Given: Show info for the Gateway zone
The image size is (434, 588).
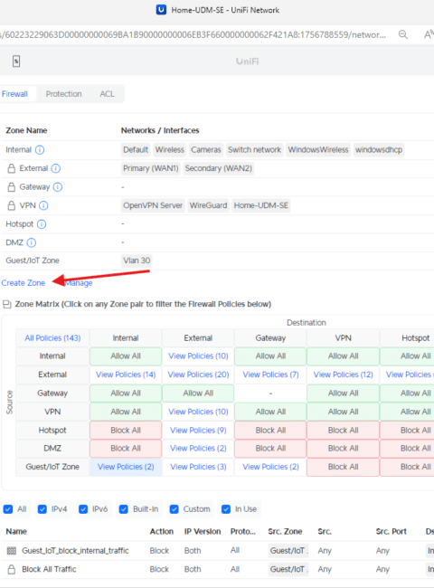Looking at the screenshot, I should click(x=58, y=186).
